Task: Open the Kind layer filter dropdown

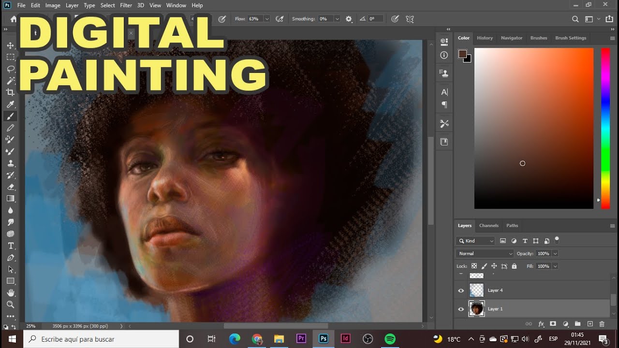Action: [x=476, y=241]
